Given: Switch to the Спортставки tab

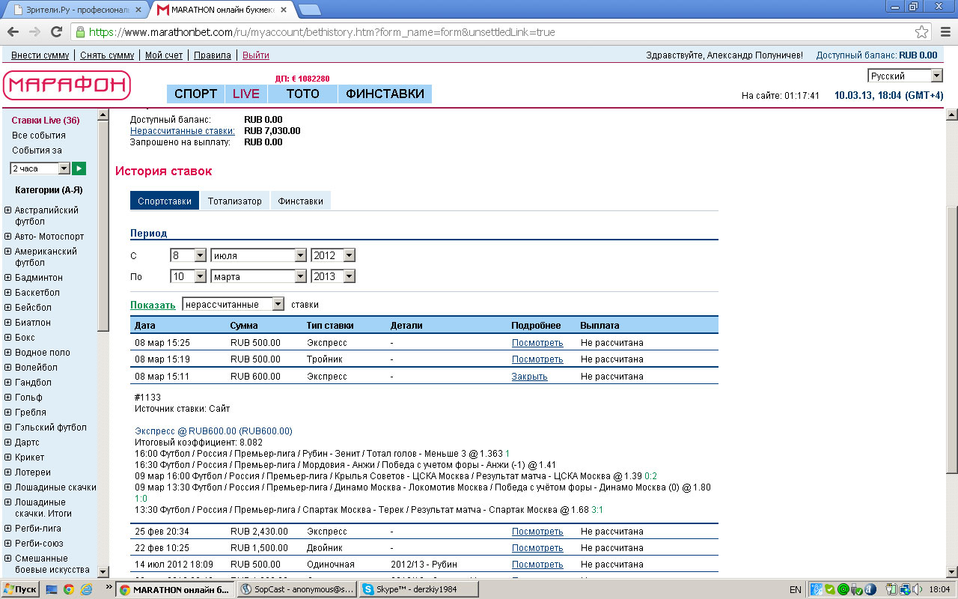Looking at the screenshot, I should 165,201.
